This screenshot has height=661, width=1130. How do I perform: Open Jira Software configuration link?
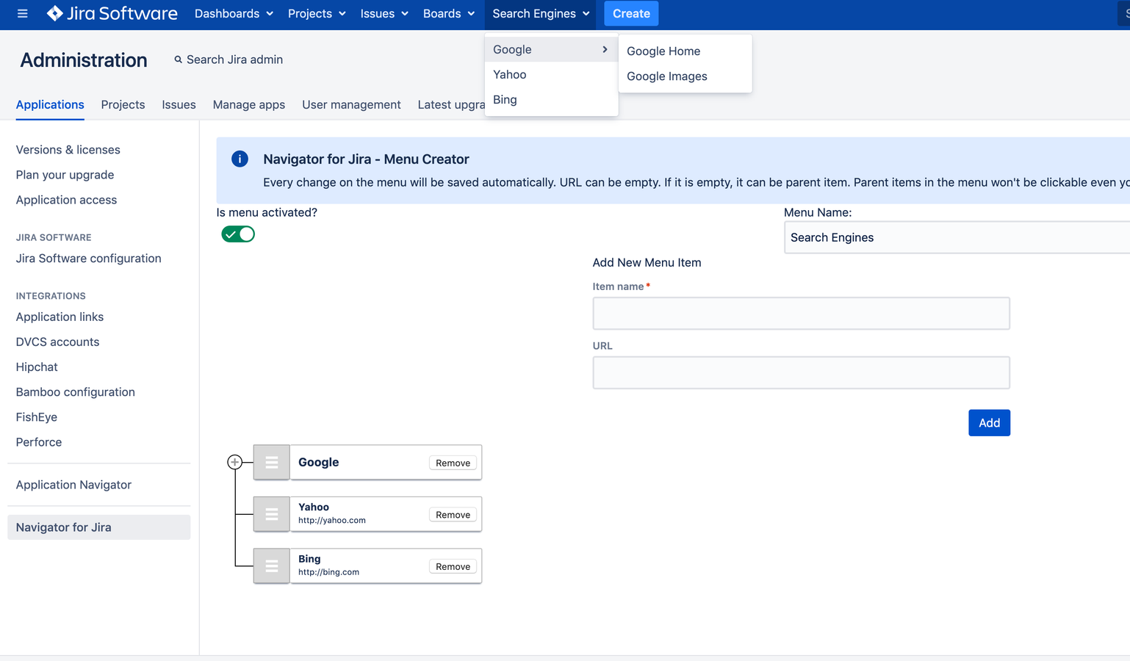pos(88,258)
